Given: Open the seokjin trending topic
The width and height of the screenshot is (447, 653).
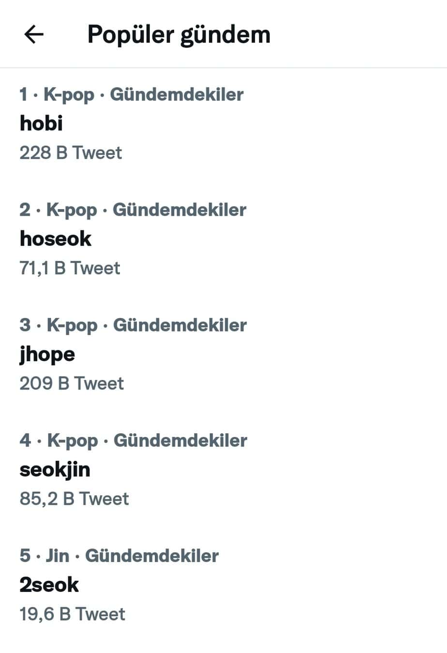Looking at the screenshot, I should click(x=55, y=470).
